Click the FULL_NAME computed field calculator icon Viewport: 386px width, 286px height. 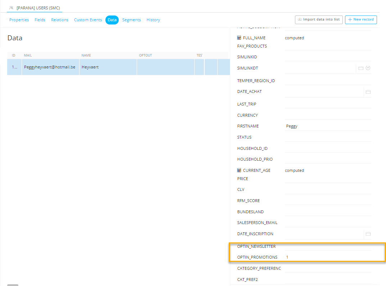tap(239, 38)
